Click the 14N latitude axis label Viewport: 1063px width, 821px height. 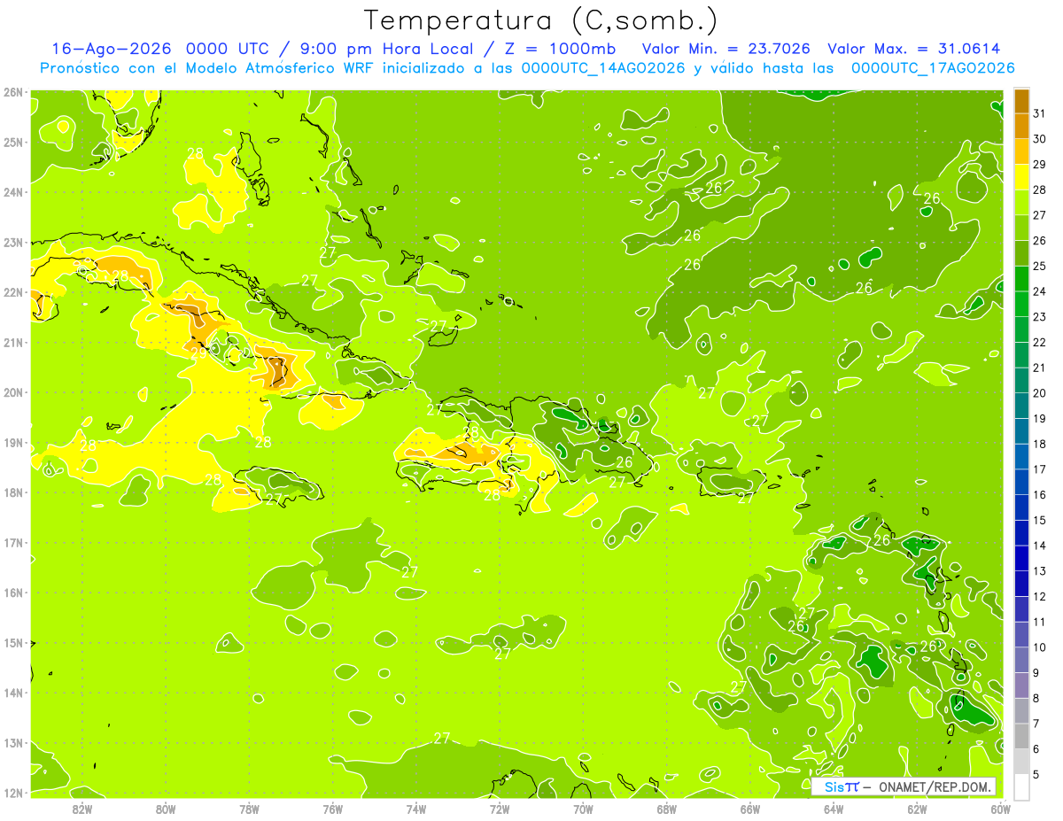coord(13,693)
